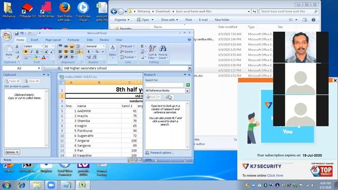Toggle Middle Align vertical alignment

[66, 46]
